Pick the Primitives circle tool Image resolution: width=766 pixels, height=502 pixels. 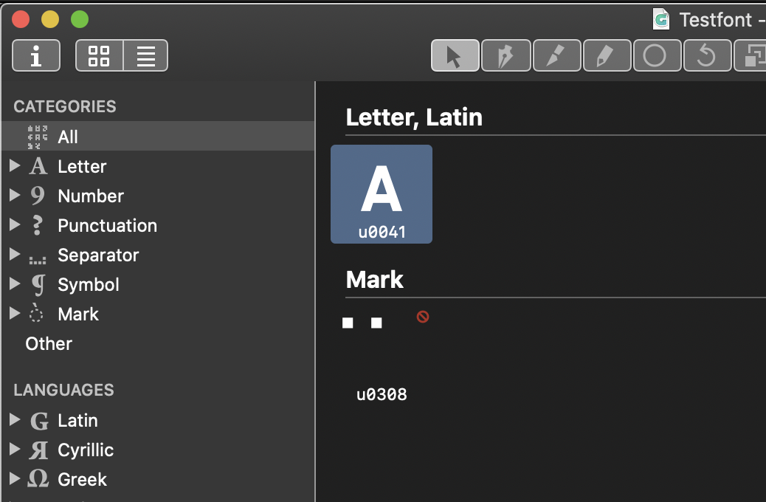(657, 55)
